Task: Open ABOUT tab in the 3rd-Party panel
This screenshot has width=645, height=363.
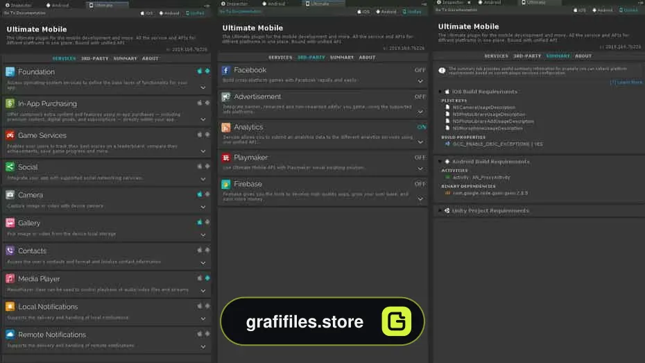Action: pos(367,58)
